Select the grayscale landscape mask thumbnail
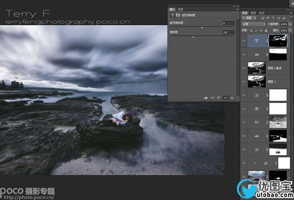Image resolution: width=294 pixels, height=200 pixels. click(278, 122)
